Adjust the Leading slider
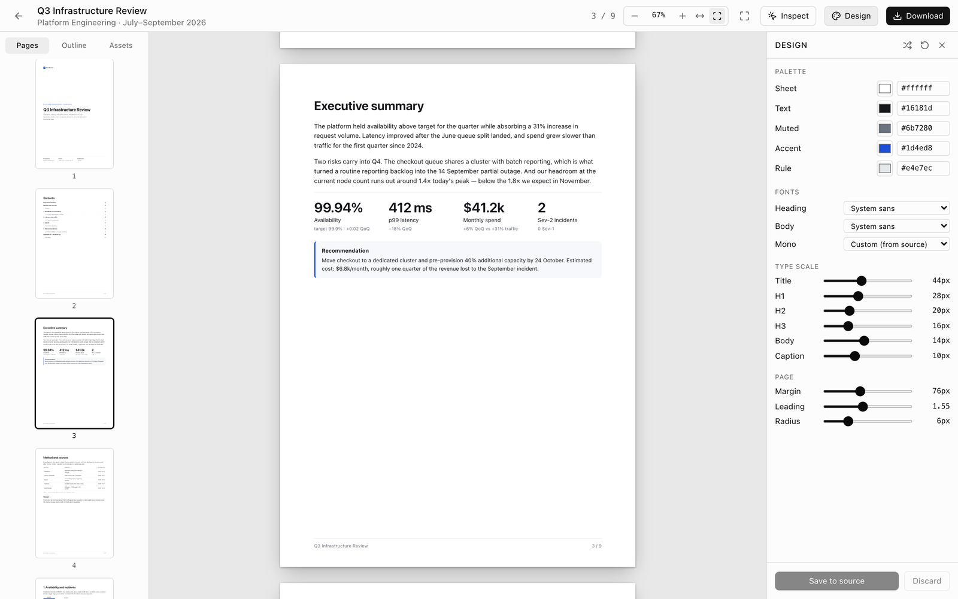Image resolution: width=958 pixels, height=599 pixels. 868,407
